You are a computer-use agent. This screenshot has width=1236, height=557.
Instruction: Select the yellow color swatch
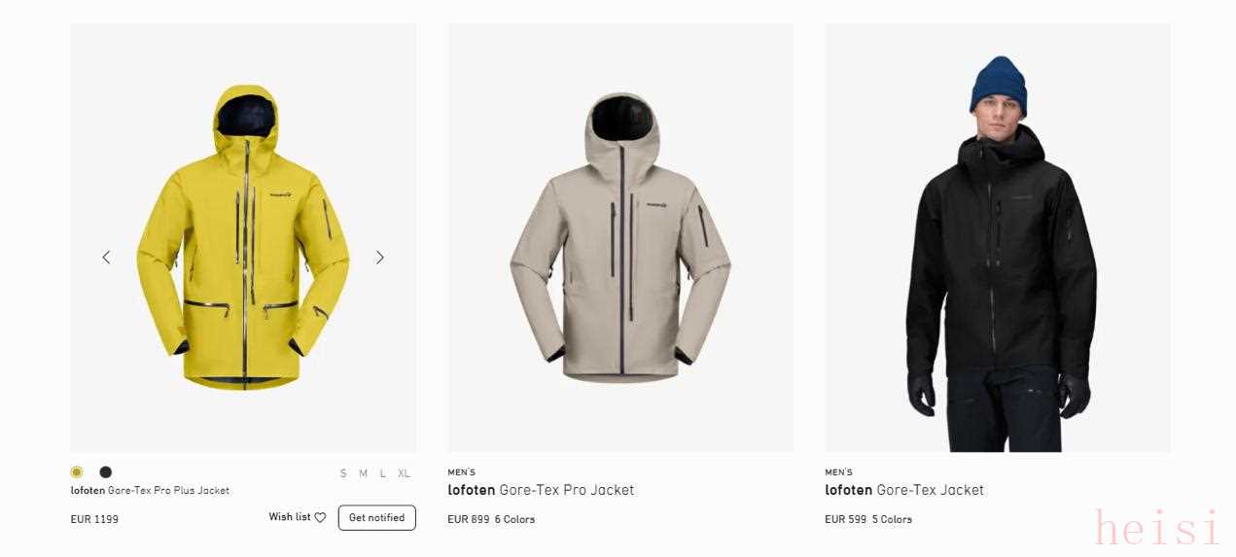pos(77,472)
